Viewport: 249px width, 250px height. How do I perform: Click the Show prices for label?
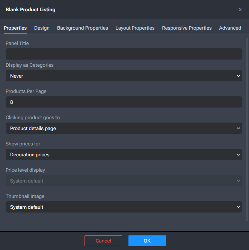tap(23, 144)
